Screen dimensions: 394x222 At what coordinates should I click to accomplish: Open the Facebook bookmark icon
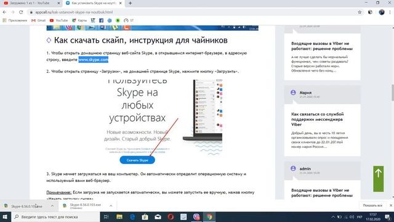click(x=101, y=20)
